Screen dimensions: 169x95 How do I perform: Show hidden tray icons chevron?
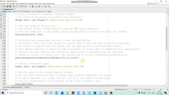(137, 93)
